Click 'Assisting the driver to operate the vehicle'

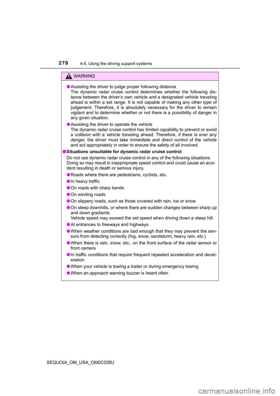[111, 124]
